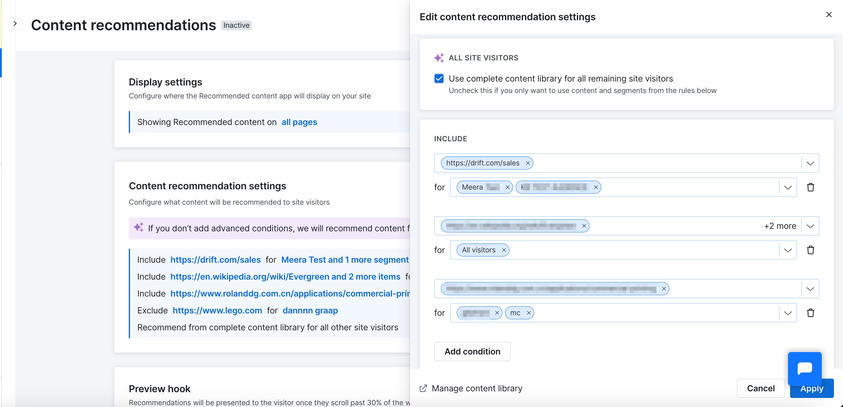Open segment dropdown containing mc chip

pos(787,313)
